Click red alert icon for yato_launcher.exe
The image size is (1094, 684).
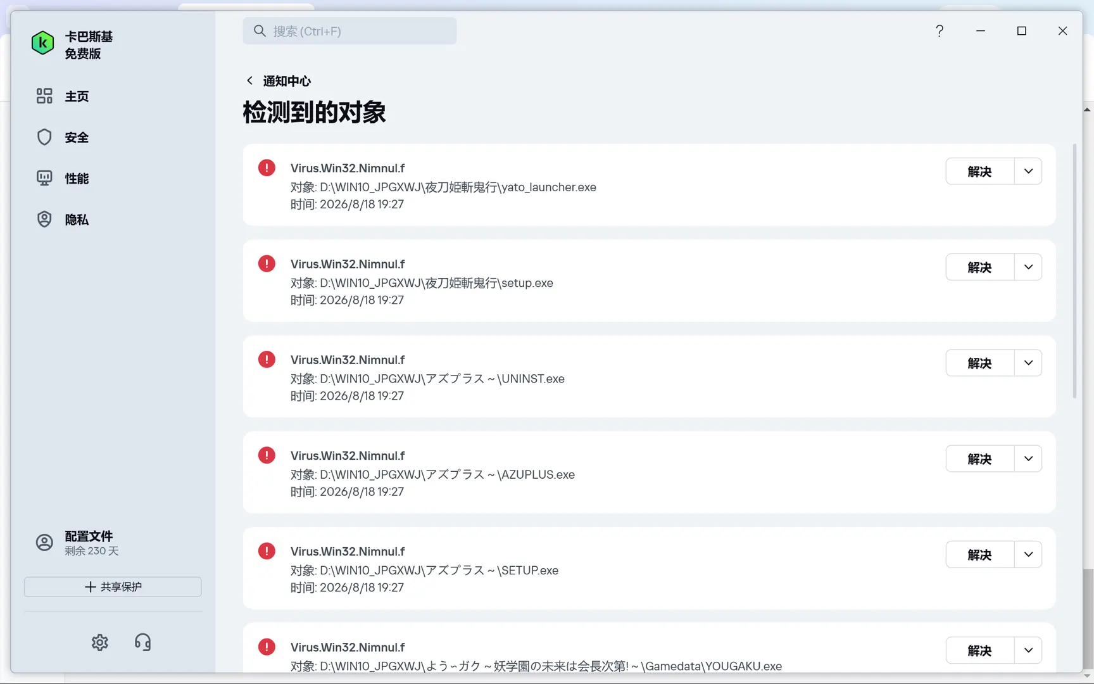267,168
